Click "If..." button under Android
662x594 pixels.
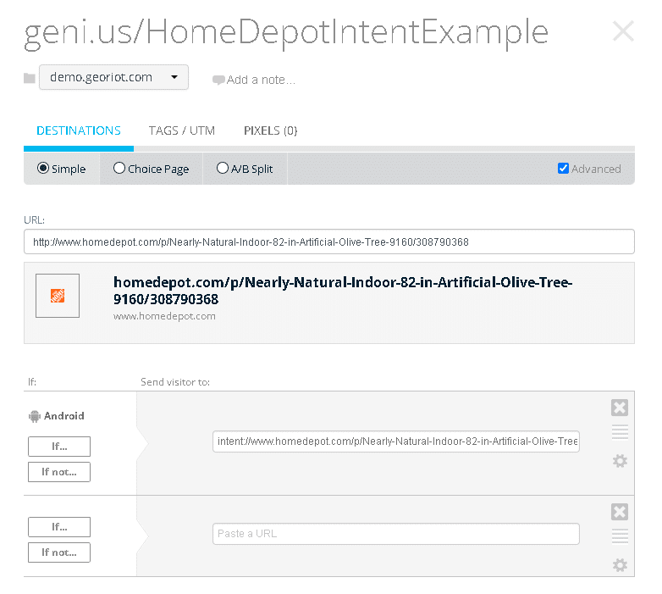(x=59, y=447)
